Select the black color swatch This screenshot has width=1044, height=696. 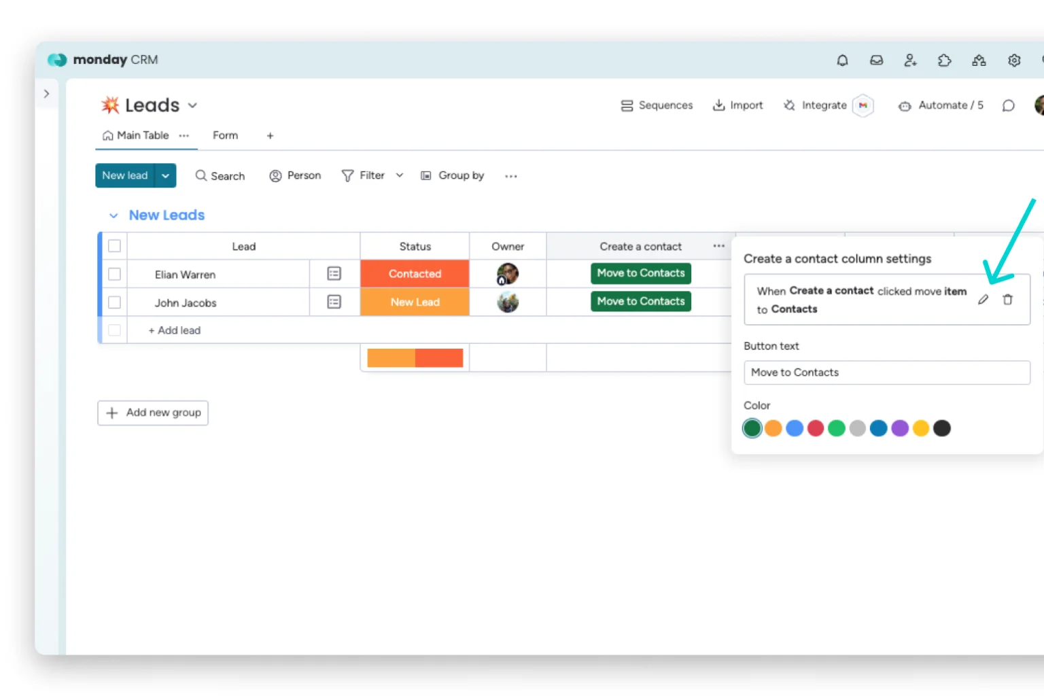point(942,428)
